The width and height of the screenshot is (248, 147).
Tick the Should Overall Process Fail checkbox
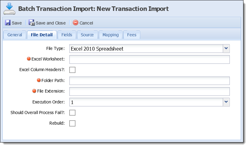point(72,113)
